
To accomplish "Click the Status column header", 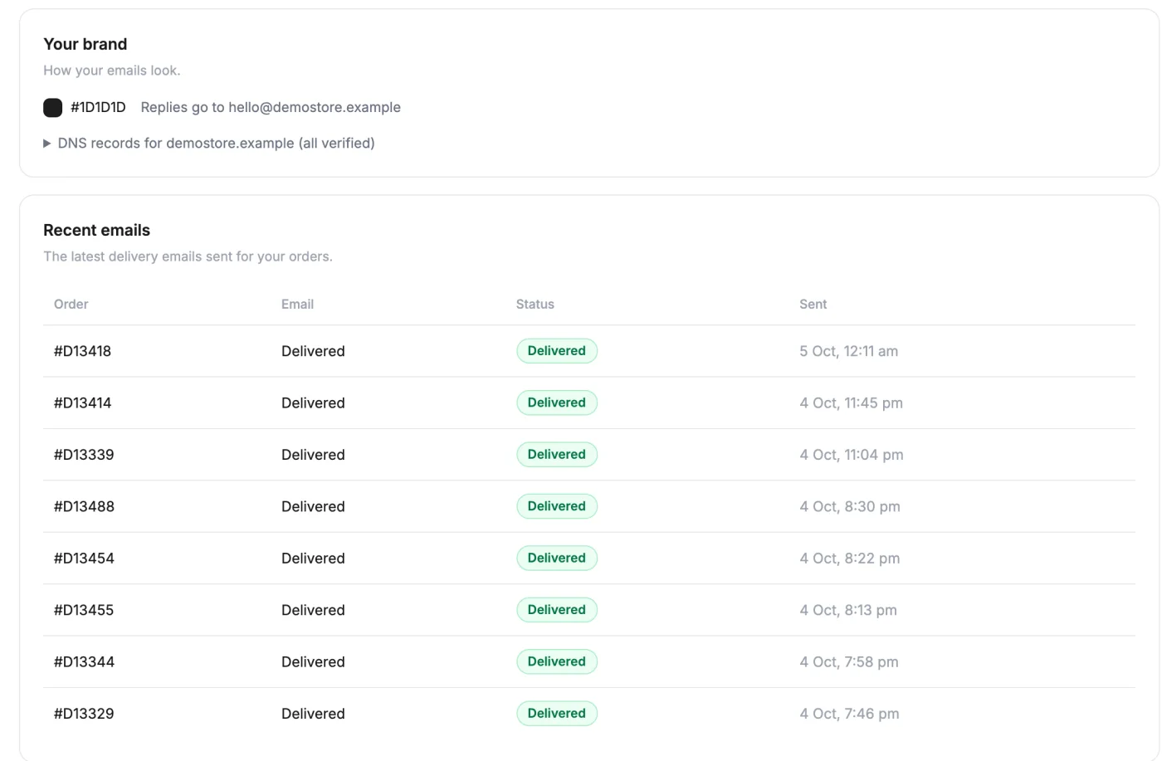I will (535, 304).
